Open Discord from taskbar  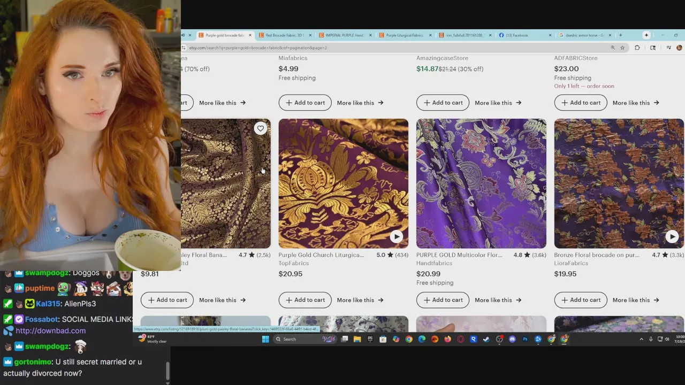coord(512,339)
